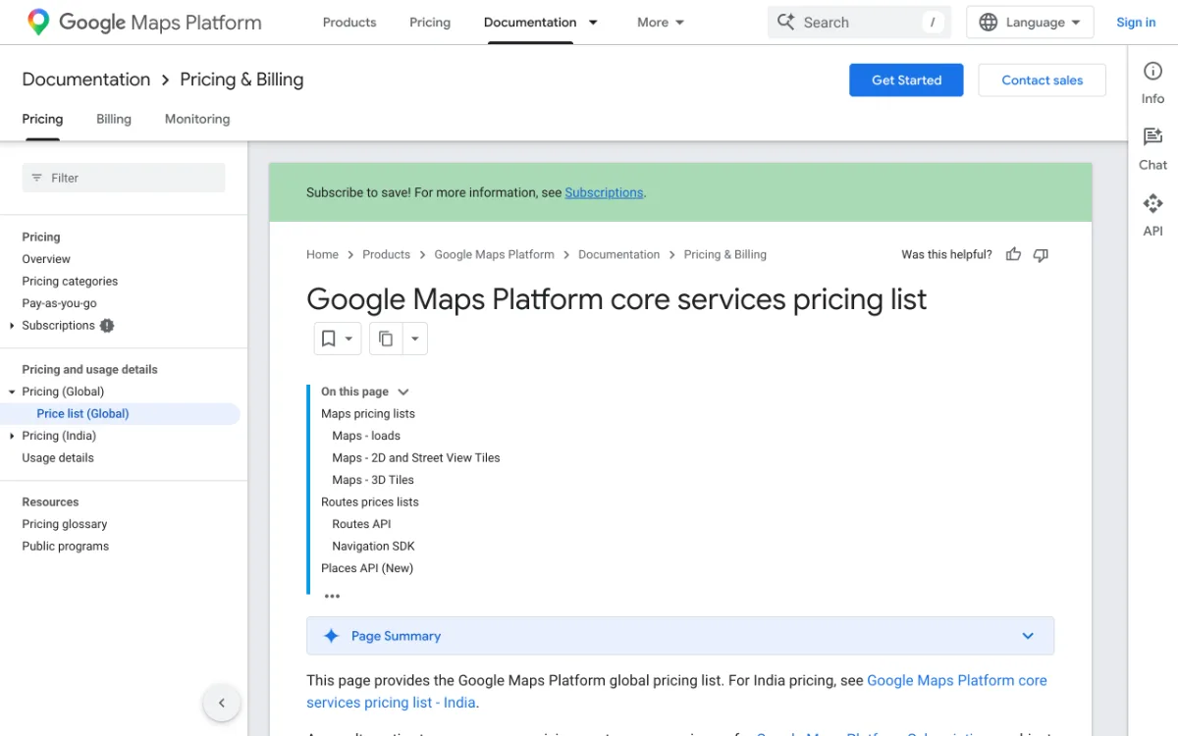The width and height of the screenshot is (1178, 736).
Task: Click the sidebar Filter field
Action: (124, 178)
